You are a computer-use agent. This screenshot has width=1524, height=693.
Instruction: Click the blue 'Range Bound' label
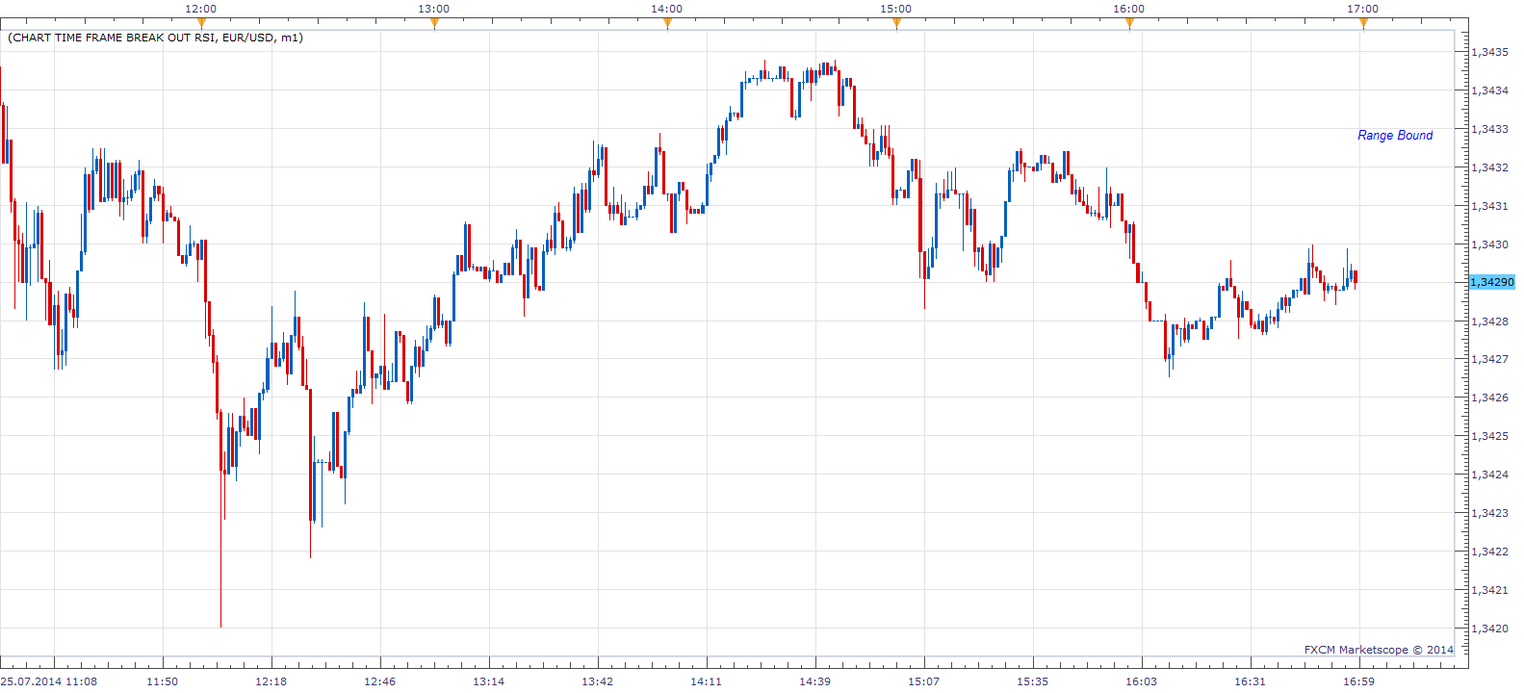[1395, 136]
